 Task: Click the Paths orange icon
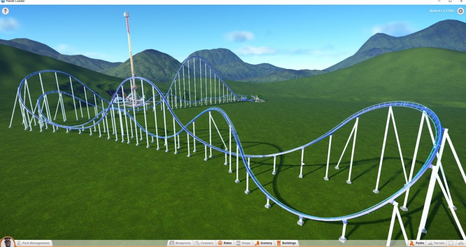411,243
